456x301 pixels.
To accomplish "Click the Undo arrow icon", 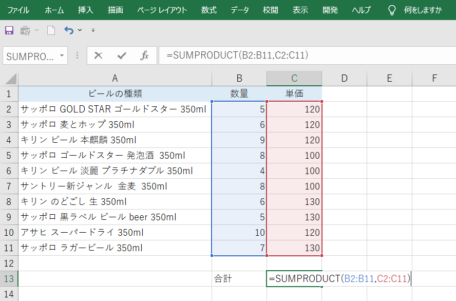I will 69,30.
